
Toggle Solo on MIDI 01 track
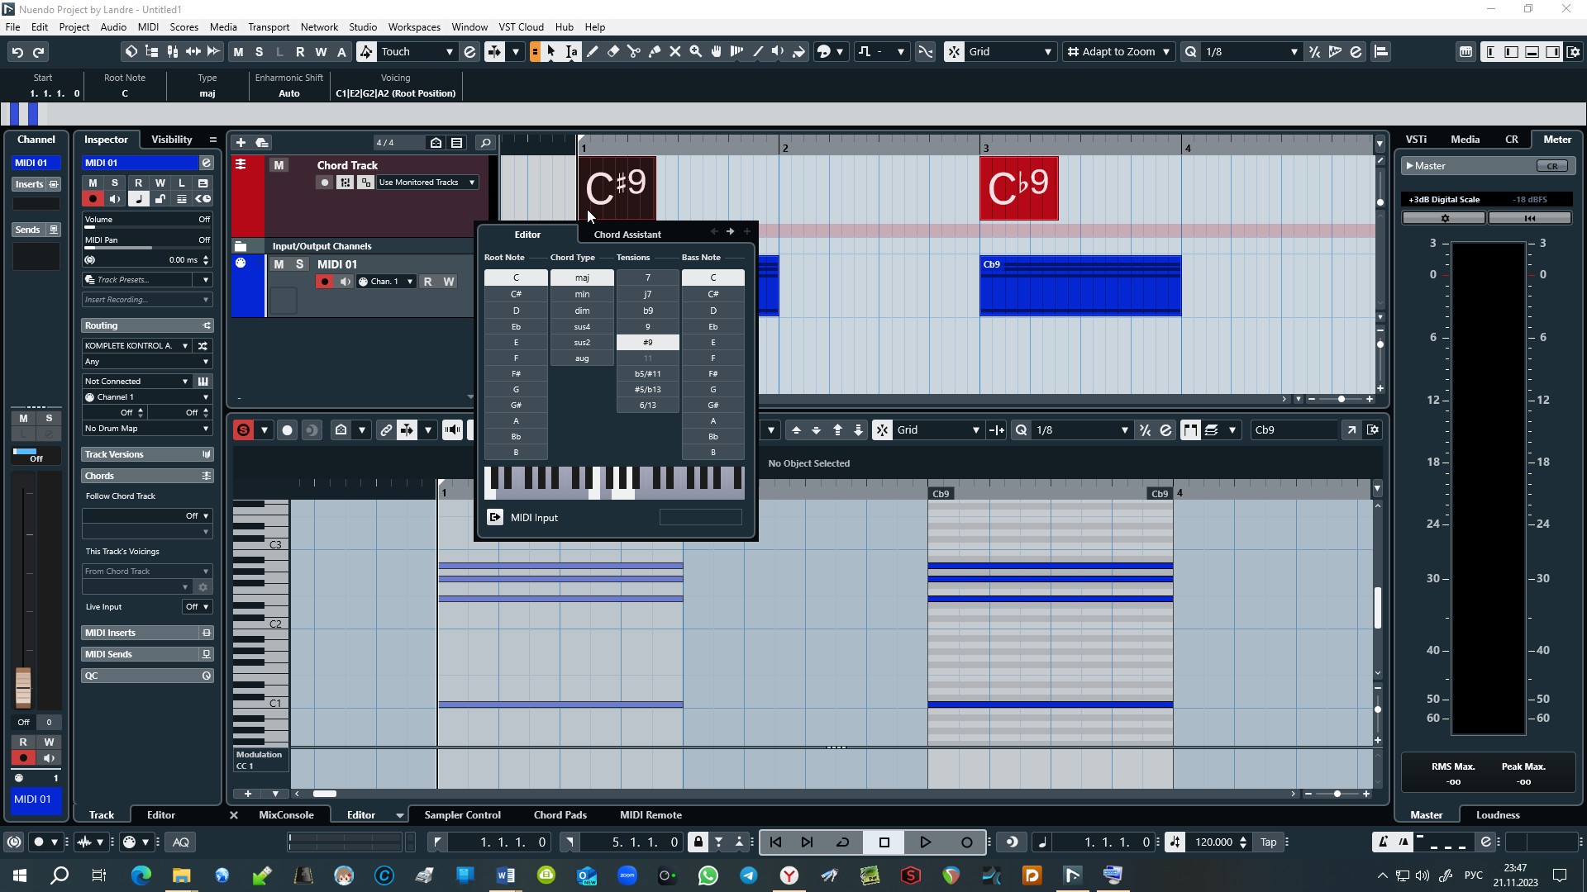click(299, 264)
